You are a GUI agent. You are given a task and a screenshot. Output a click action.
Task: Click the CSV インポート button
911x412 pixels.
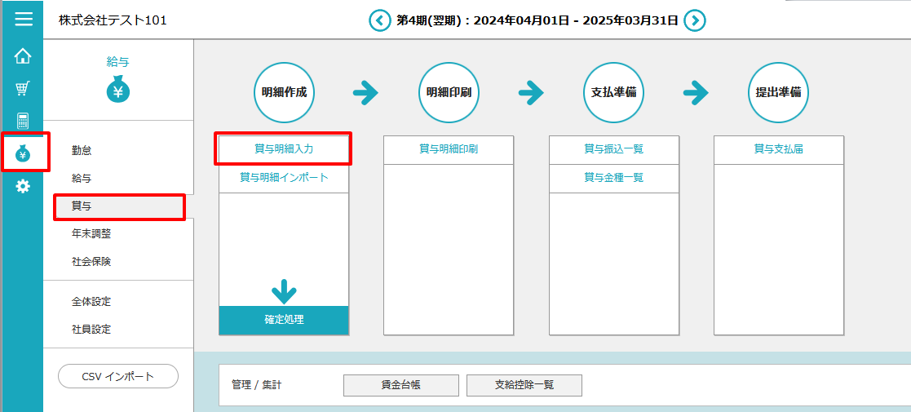(x=118, y=376)
